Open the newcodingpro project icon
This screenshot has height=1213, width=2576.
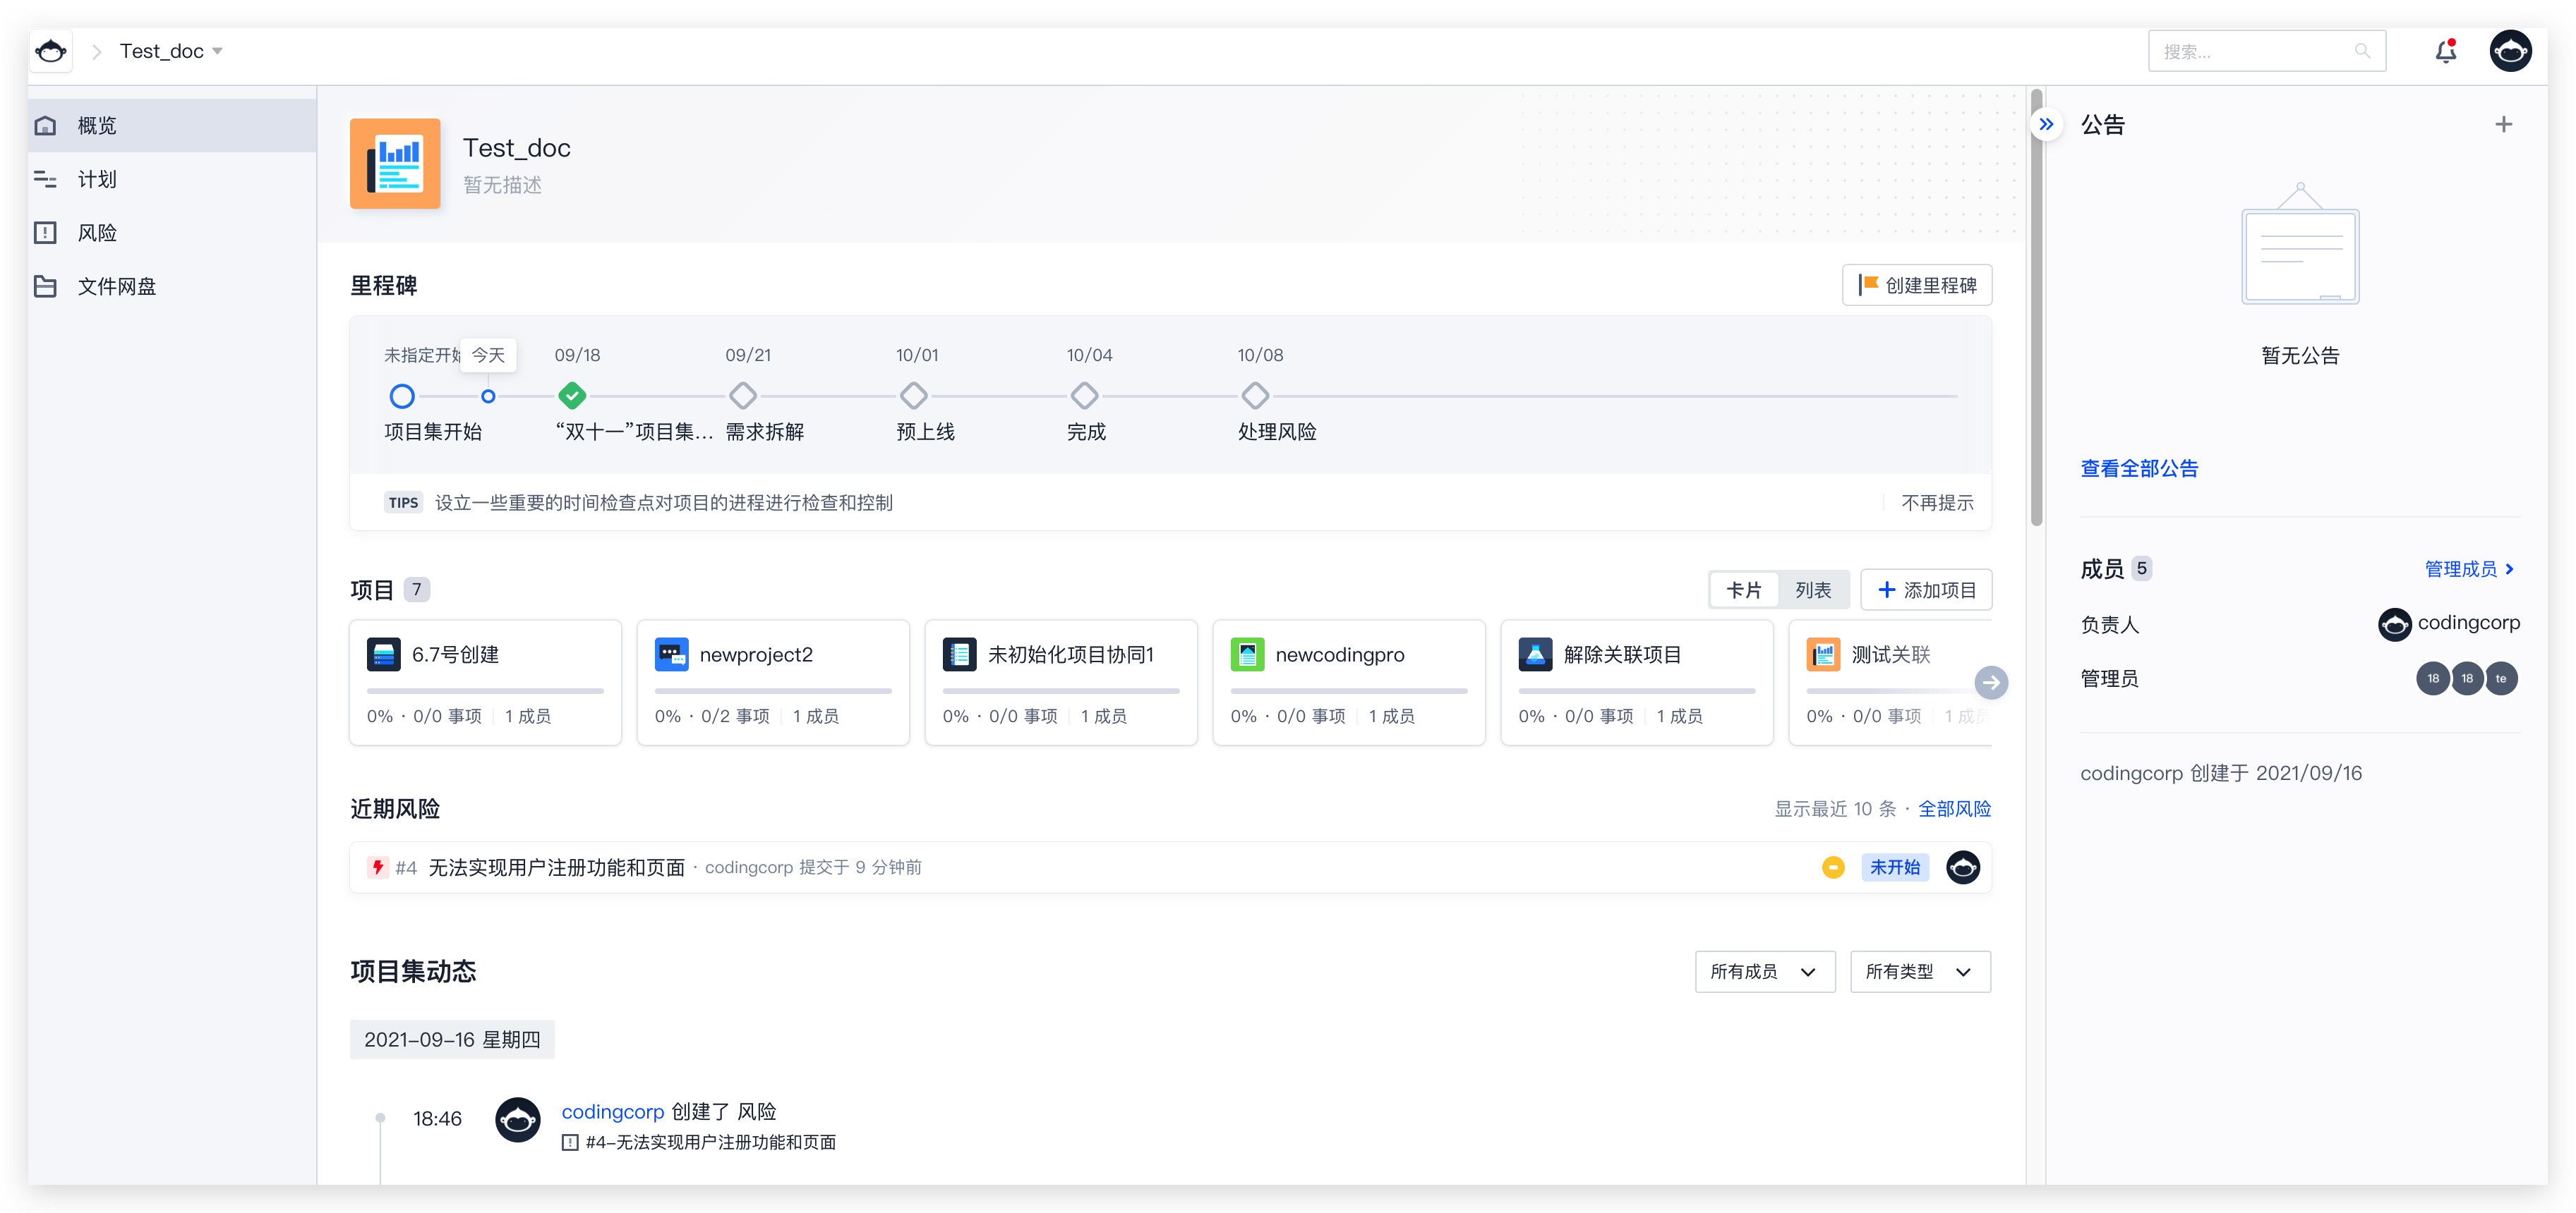(x=1248, y=654)
